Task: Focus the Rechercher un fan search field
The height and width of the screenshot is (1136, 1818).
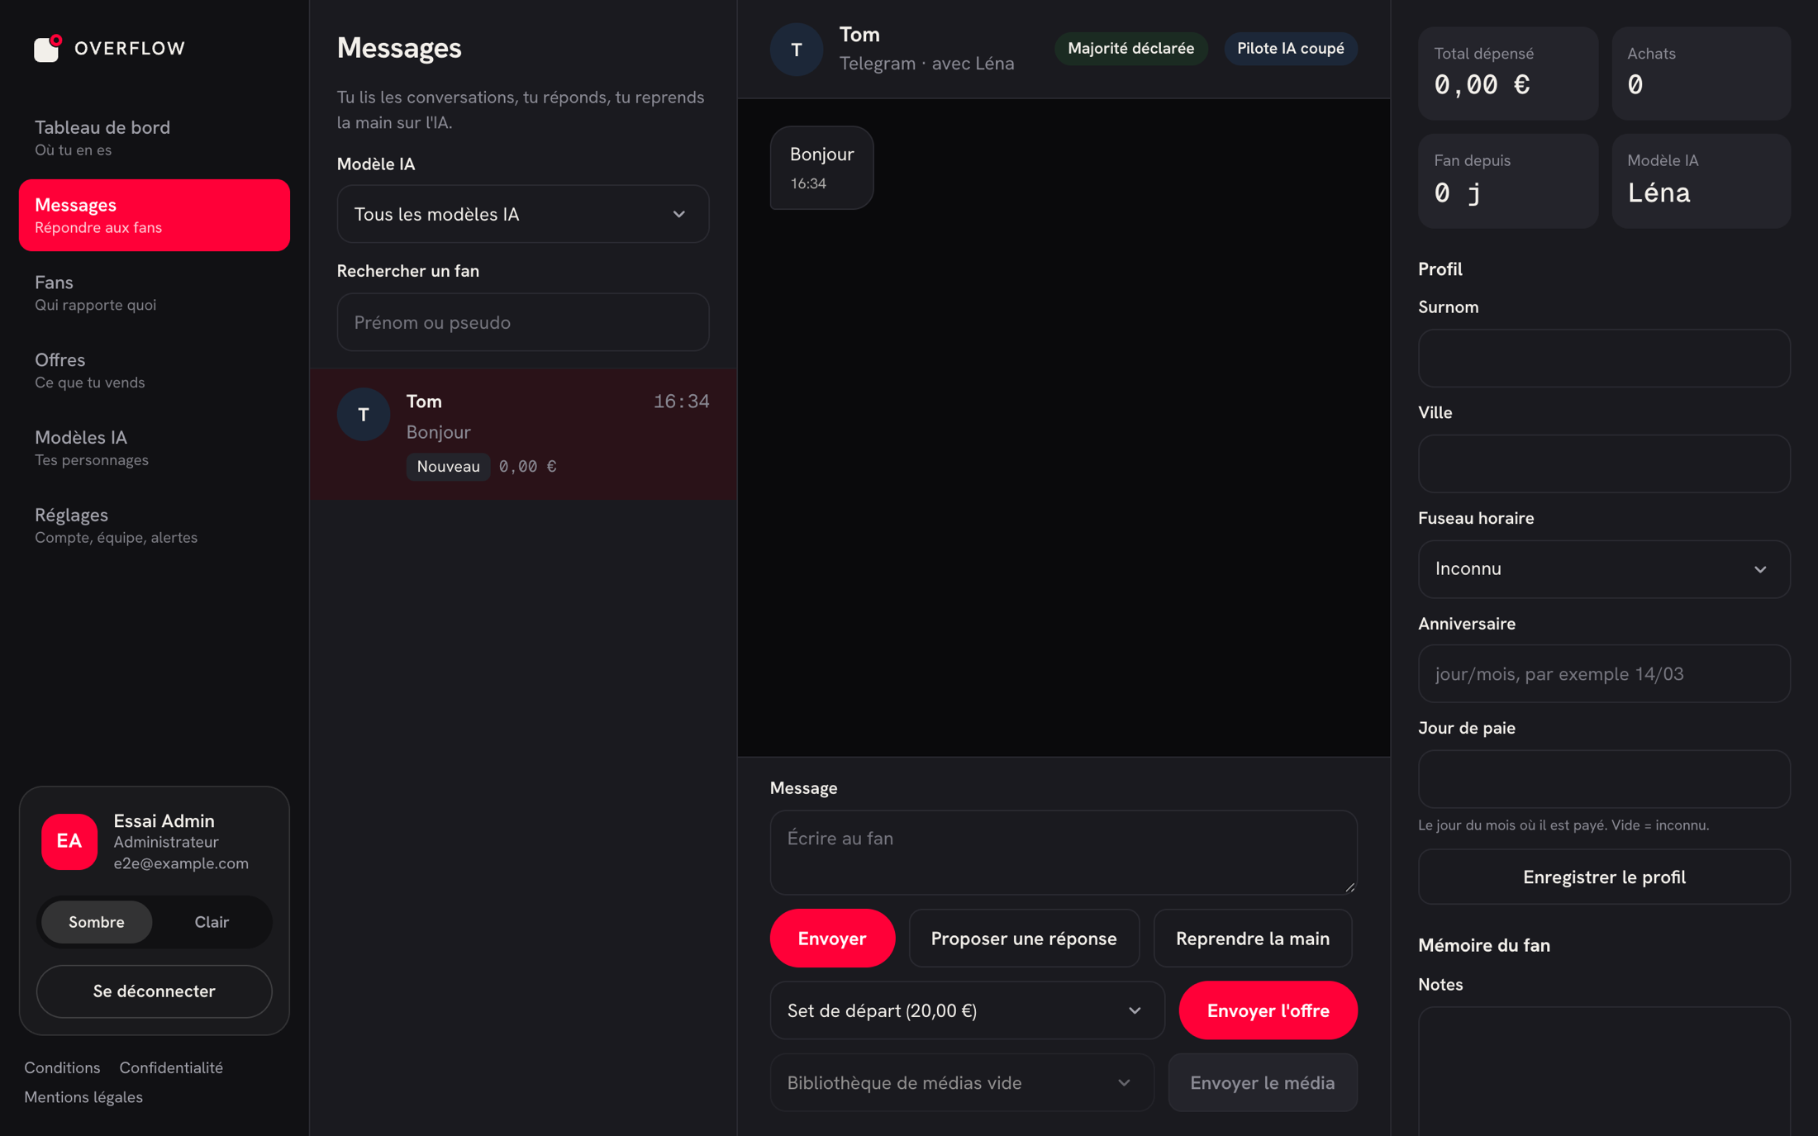Action: click(x=523, y=322)
